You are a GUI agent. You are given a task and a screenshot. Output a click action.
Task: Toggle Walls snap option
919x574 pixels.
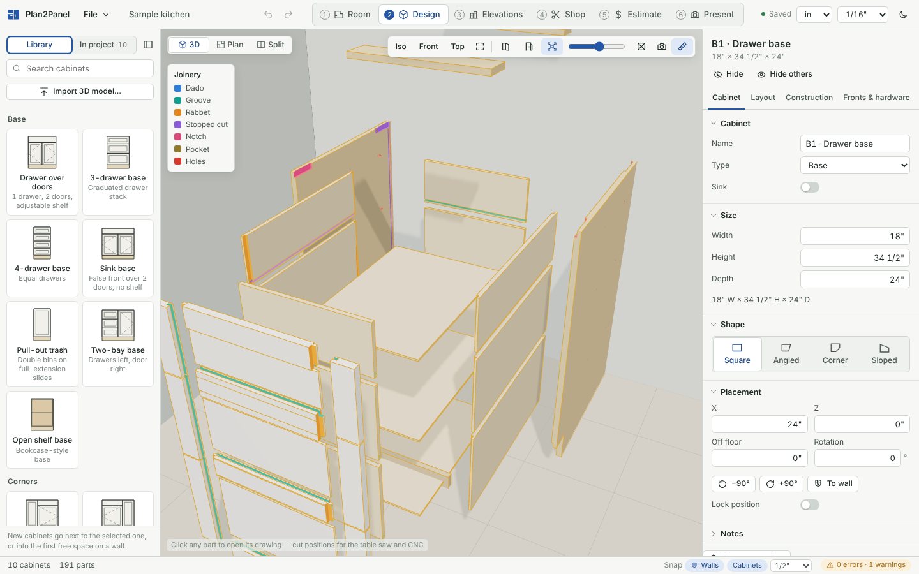[x=705, y=565]
